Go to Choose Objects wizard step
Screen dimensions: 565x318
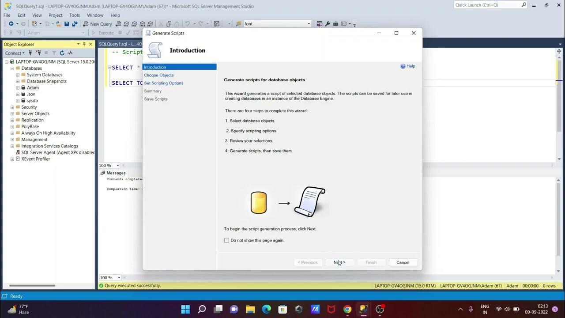pyautogui.click(x=159, y=75)
